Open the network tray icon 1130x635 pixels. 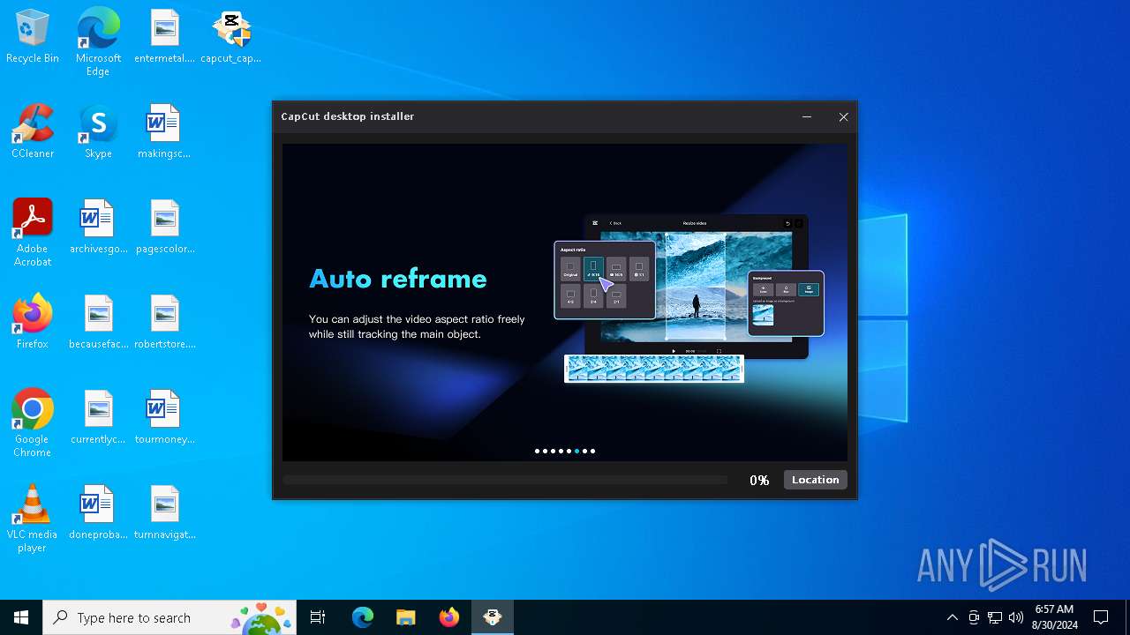click(x=995, y=617)
